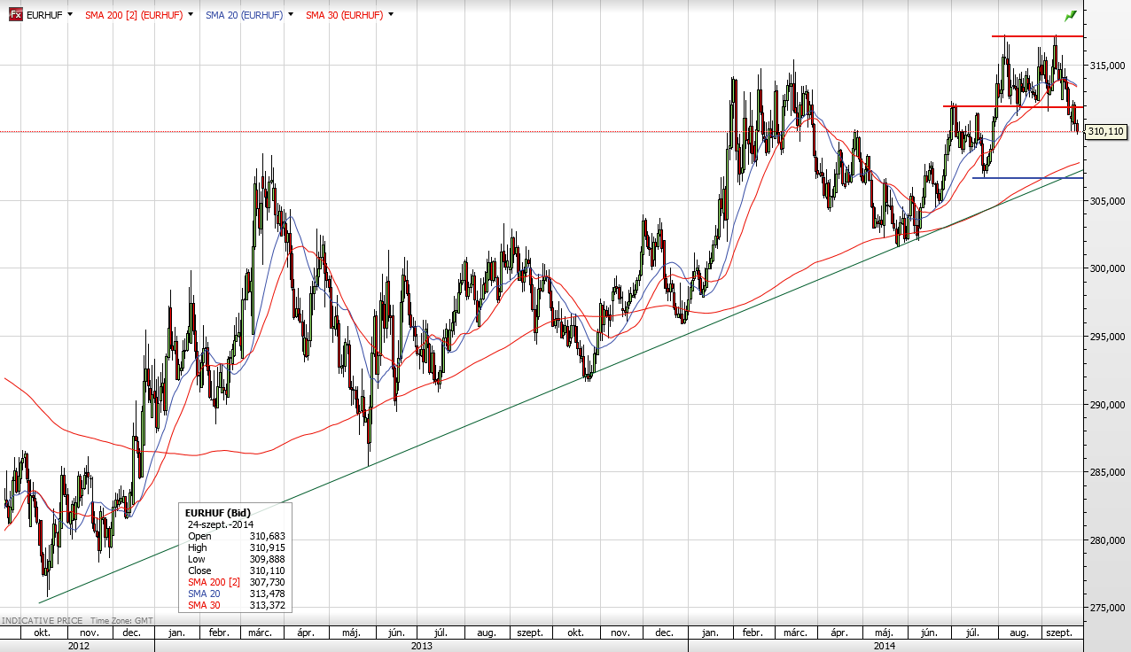Image resolution: width=1131 pixels, height=652 pixels.
Task: Click the Open value 310,683
Action: (x=268, y=536)
